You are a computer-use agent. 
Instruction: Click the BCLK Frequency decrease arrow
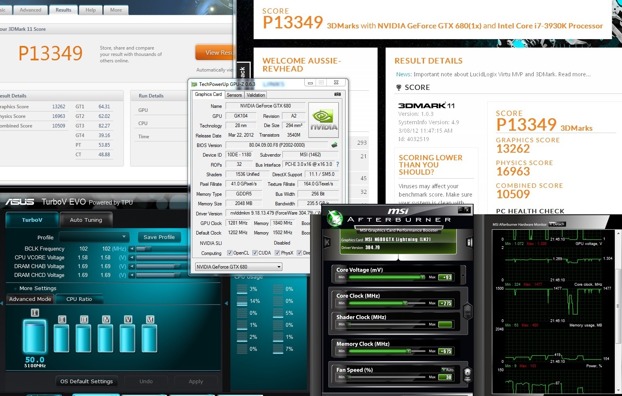[x=132, y=249]
